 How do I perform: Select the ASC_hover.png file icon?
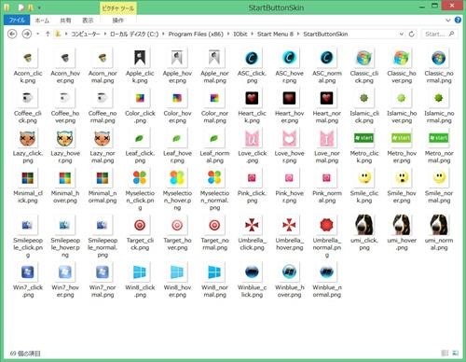tap(289, 58)
